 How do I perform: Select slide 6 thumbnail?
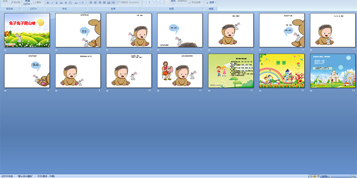282,30
